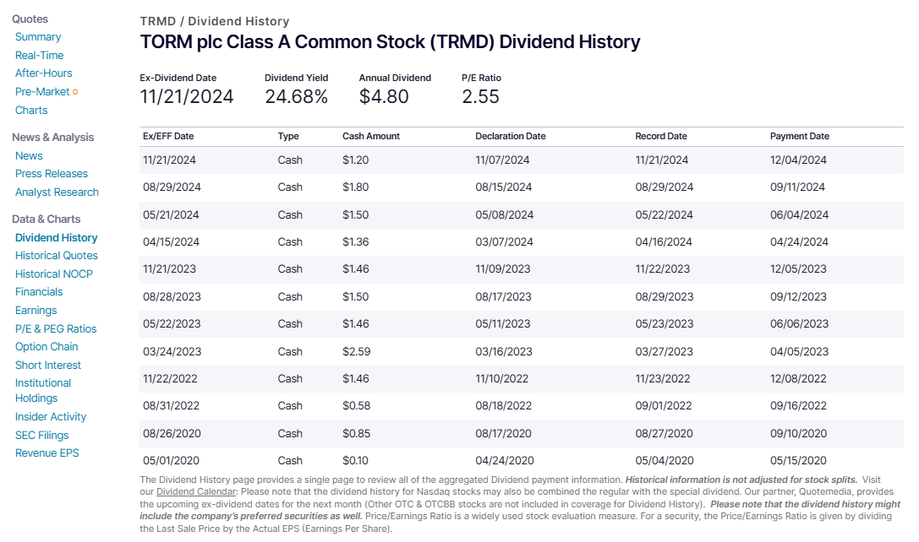Open P/E & PEG Ratios
919x542 pixels.
56,328
